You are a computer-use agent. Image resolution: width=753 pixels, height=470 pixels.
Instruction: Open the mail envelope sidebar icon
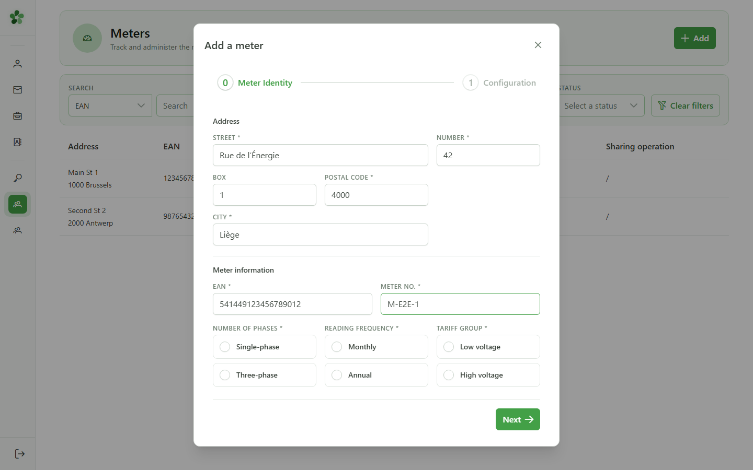tap(17, 90)
